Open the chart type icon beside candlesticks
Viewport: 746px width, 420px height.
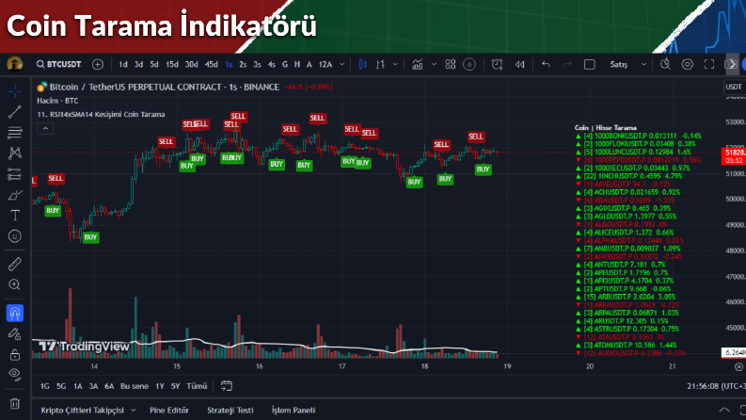coord(380,64)
